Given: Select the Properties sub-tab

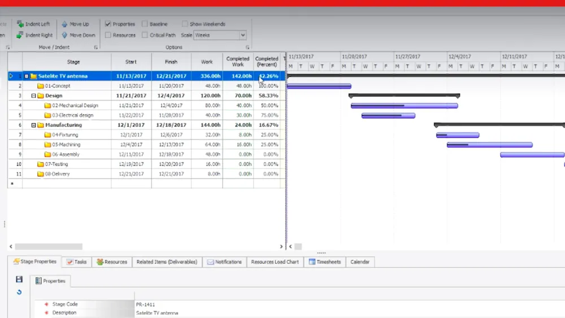Looking at the screenshot, I should tap(50, 281).
